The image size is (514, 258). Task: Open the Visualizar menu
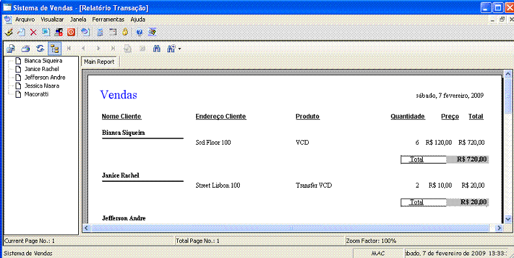point(52,20)
